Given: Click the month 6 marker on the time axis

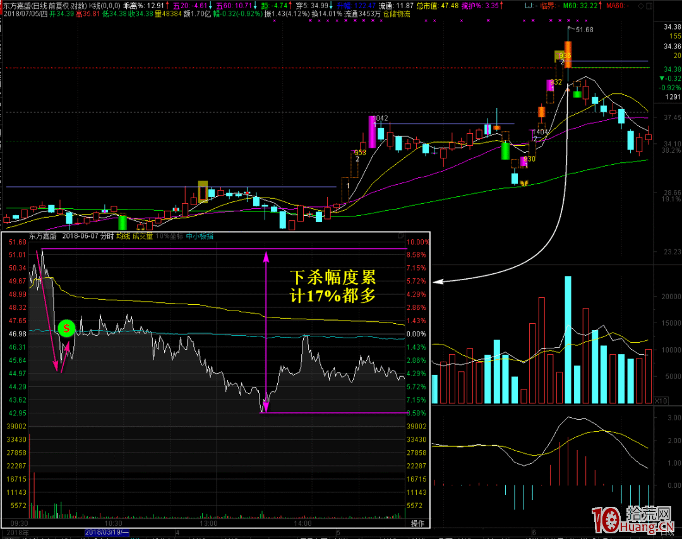Looking at the screenshot, I should tap(534, 533).
